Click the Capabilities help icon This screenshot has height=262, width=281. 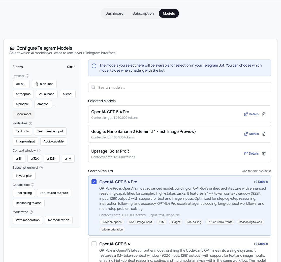pyautogui.click(x=33, y=185)
